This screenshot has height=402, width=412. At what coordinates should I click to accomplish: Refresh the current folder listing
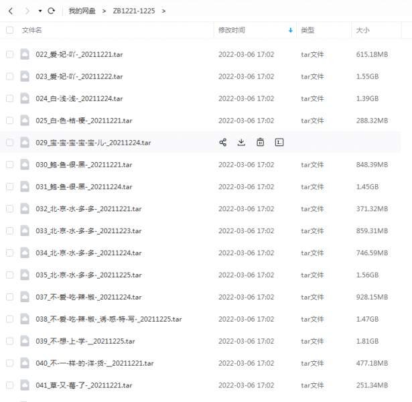[x=51, y=11]
